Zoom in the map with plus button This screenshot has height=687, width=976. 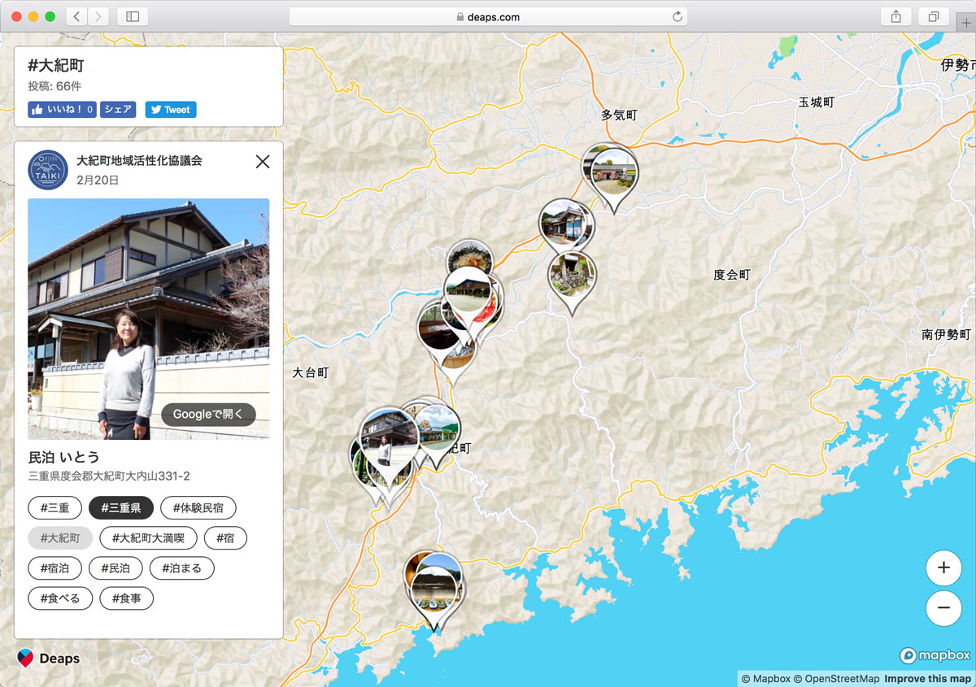tap(943, 567)
